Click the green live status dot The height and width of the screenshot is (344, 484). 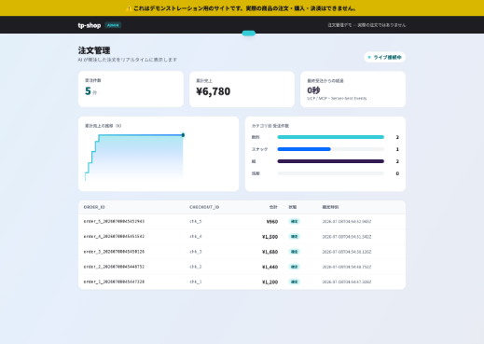point(369,57)
